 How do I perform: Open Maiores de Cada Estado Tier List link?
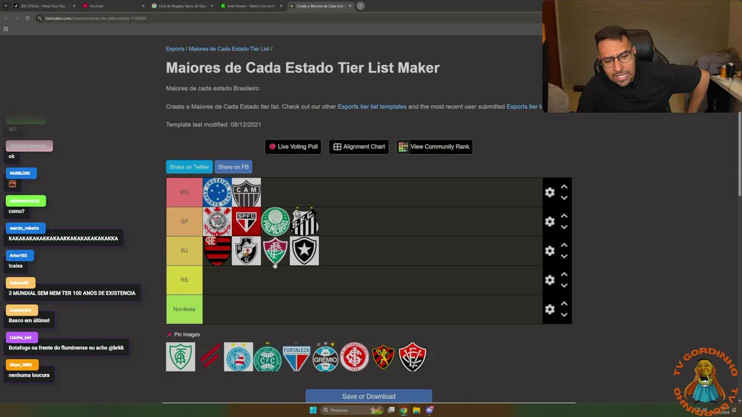pos(229,49)
